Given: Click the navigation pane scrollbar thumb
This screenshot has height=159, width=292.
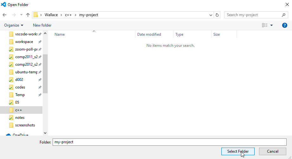Looking at the screenshot, I should (x=45, y=73).
